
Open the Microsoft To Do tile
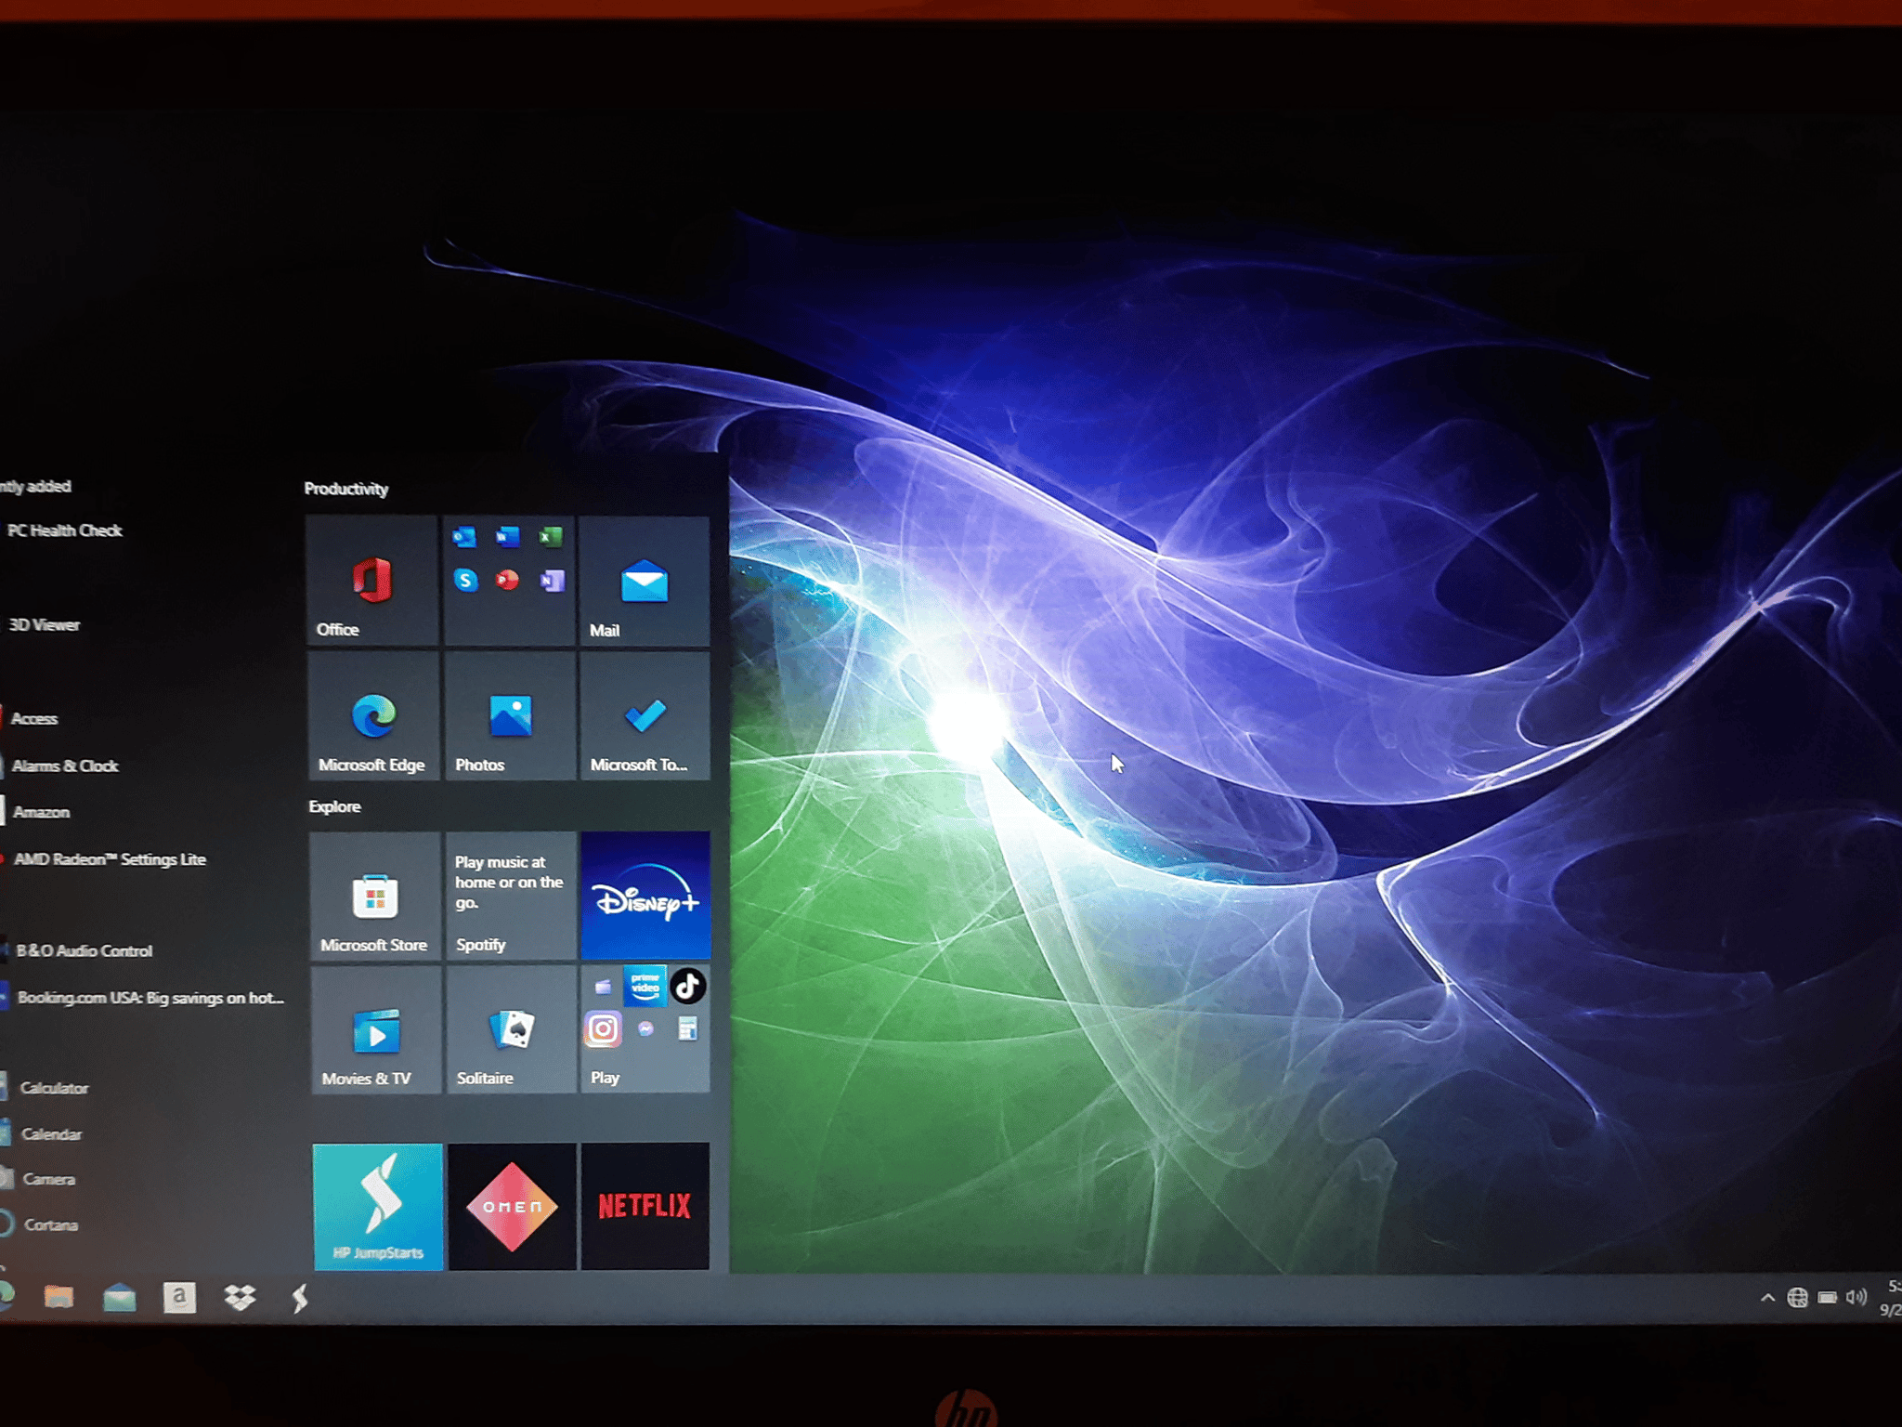pyautogui.click(x=645, y=715)
